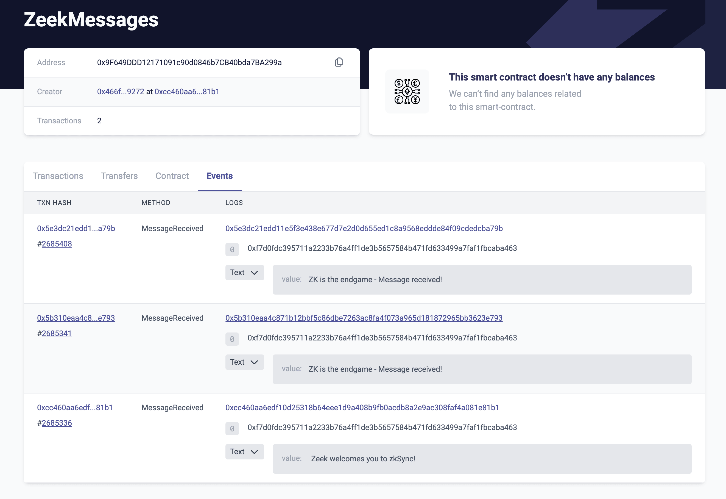The width and height of the screenshot is (726, 499).
Task: Open the Text format dropdown for first event
Action: coord(245,272)
